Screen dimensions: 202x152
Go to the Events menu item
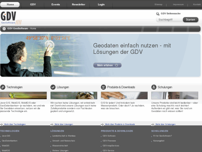pyautogui.click(x=56, y=4)
